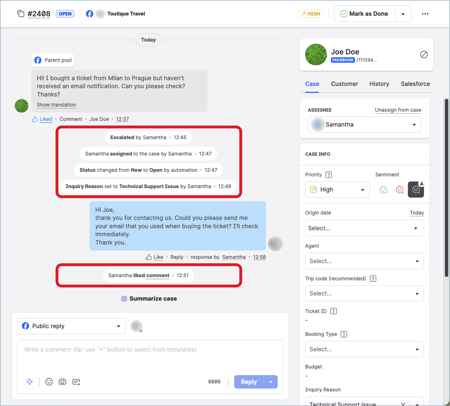
Task: Switch to the Salesforce tab
Action: point(415,84)
